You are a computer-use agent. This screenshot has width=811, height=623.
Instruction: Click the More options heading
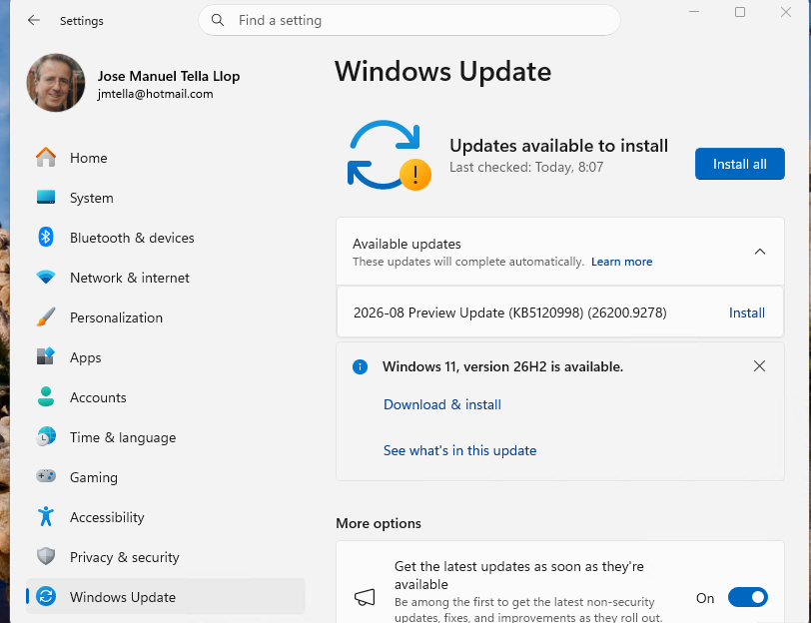tap(379, 523)
